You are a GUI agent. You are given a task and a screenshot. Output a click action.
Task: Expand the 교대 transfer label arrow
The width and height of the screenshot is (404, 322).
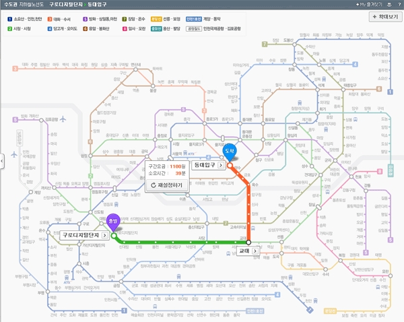[x=255, y=251]
